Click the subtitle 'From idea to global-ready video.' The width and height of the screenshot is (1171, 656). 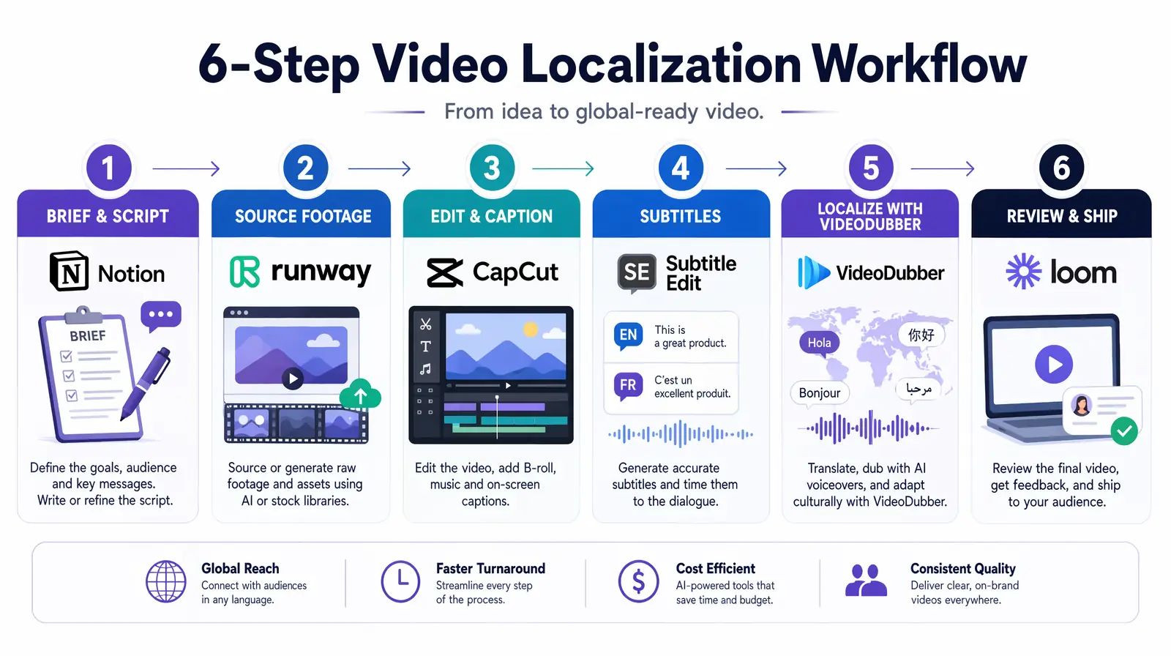pyautogui.click(x=604, y=111)
